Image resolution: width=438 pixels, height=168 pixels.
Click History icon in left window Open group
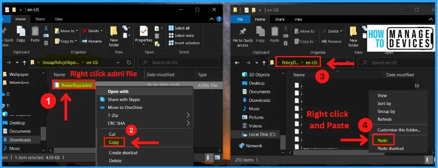[x=157, y=44]
